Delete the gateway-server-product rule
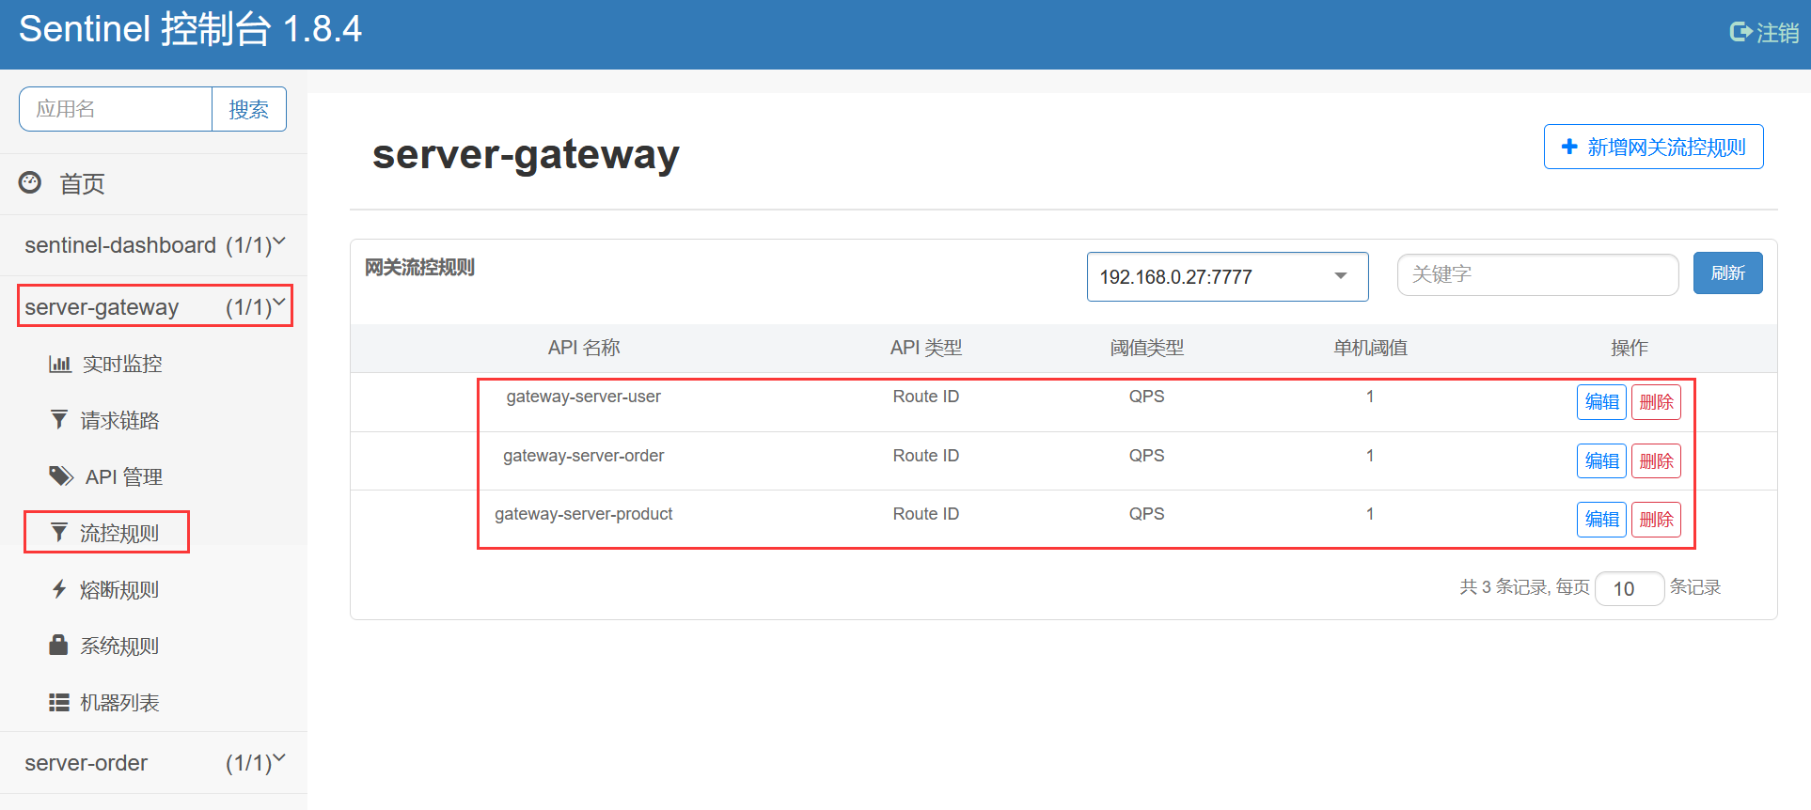 [x=1656, y=520]
